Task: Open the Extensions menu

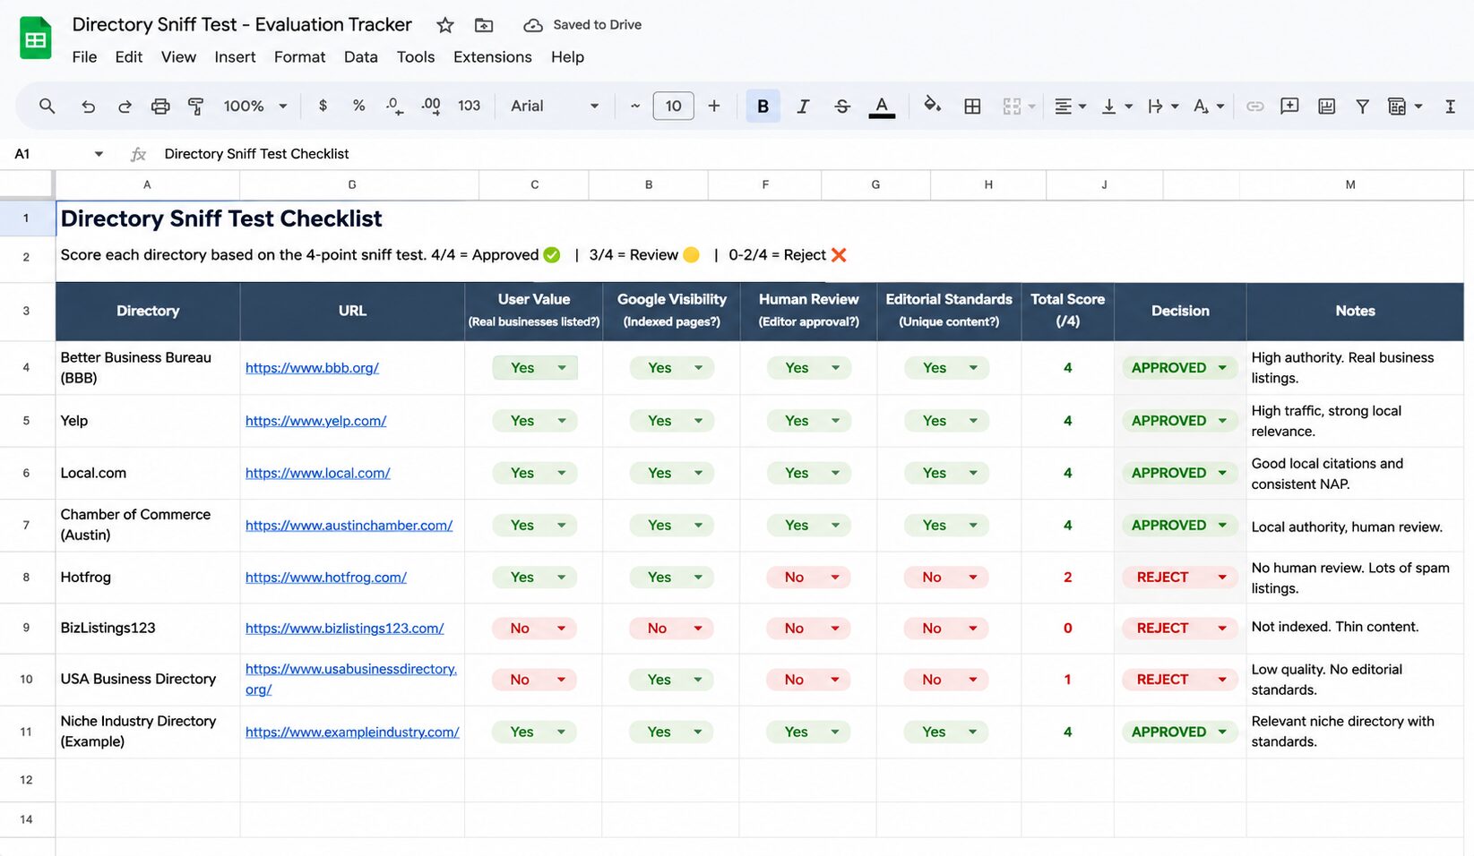Action: [492, 56]
